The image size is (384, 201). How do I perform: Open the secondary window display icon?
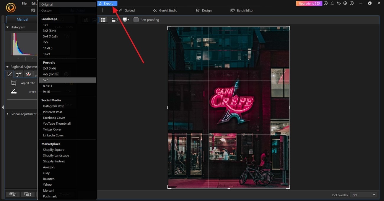pyautogui.click(x=115, y=20)
